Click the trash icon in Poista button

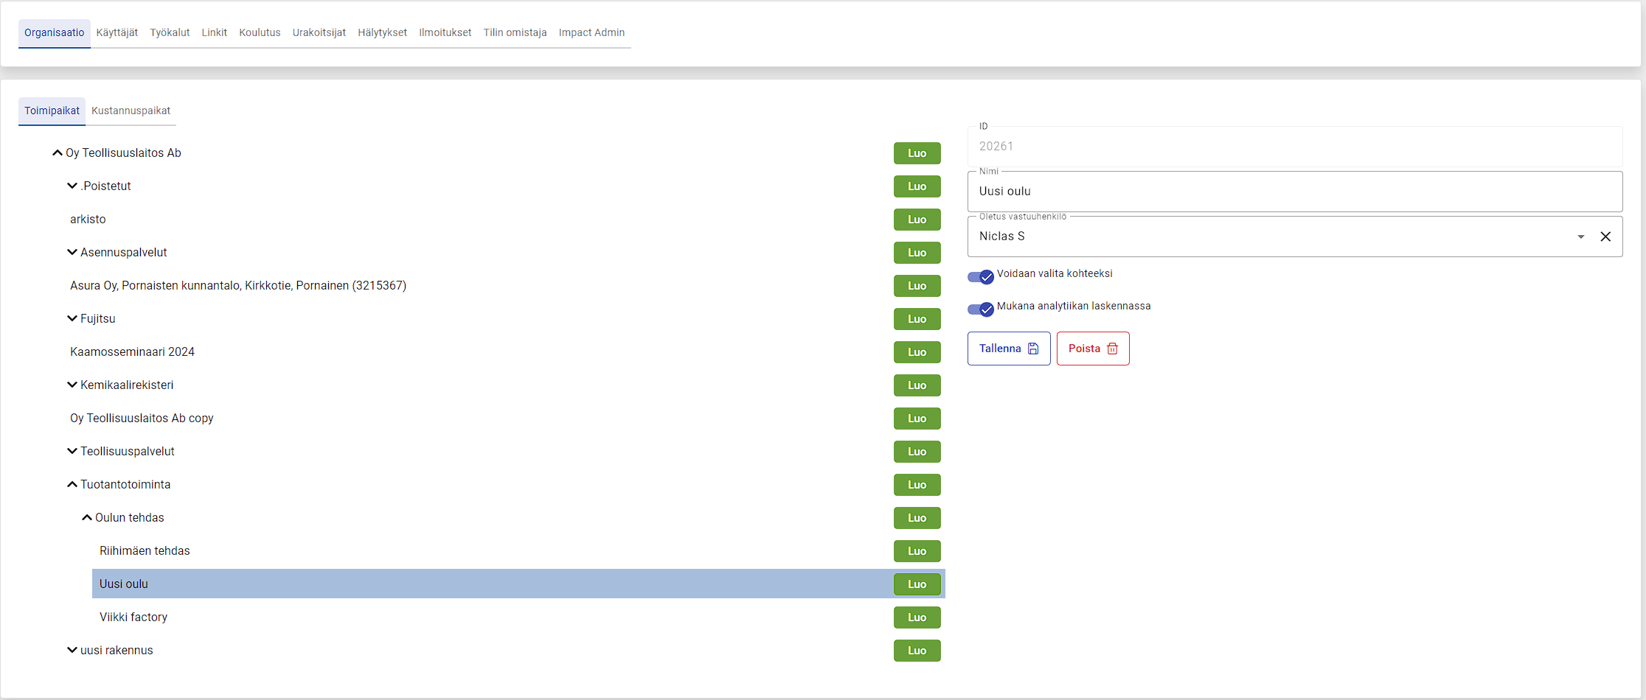(x=1112, y=349)
